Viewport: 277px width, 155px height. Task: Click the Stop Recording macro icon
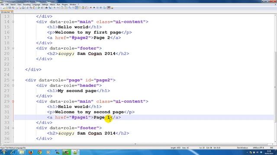(x=94, y=8)
